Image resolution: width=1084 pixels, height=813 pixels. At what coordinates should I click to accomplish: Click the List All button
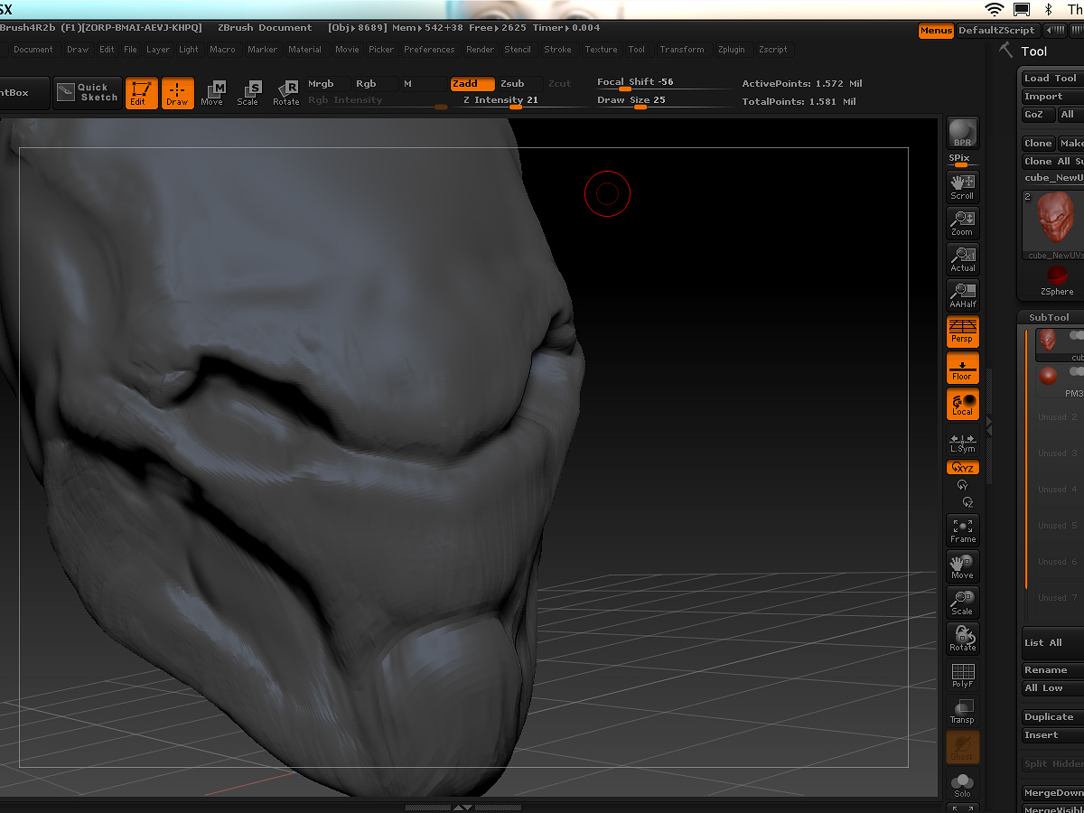[1051, 642]
